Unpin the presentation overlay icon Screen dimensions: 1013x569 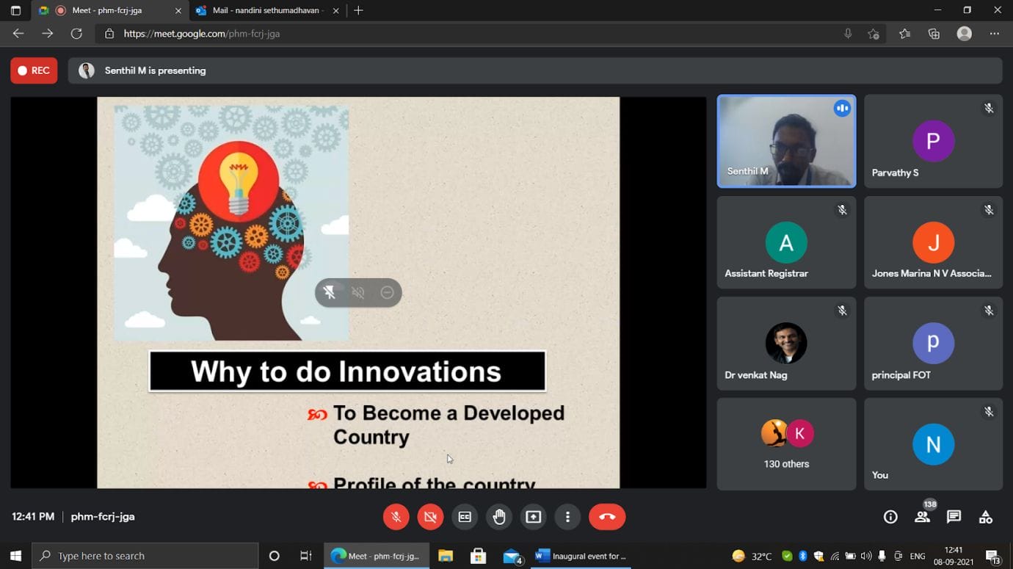point(330,293)
